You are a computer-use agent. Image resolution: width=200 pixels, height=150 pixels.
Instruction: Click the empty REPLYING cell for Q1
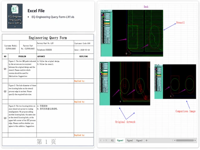click(x=84, y=69)
